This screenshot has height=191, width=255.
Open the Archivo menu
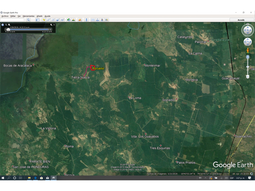point(5,16)
